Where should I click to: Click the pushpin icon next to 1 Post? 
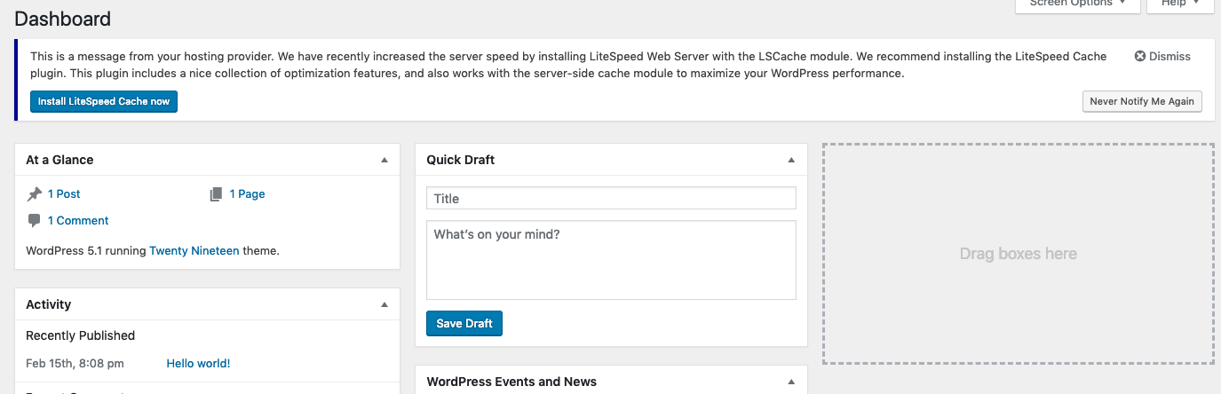click(x=35, y=194)
